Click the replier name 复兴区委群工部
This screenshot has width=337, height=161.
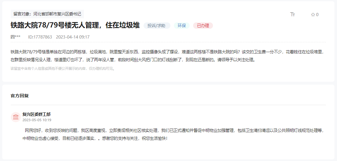pos(37,114)
